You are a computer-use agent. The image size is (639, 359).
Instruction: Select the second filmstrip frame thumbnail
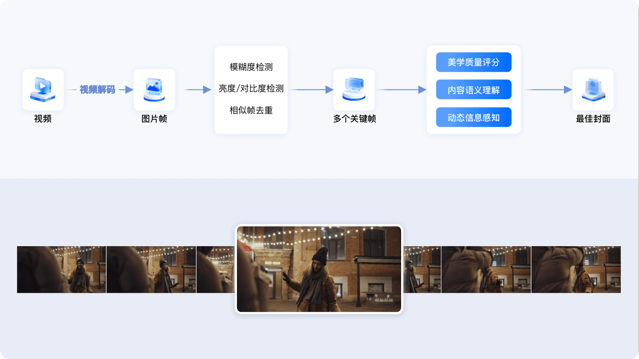coord(151,269)
